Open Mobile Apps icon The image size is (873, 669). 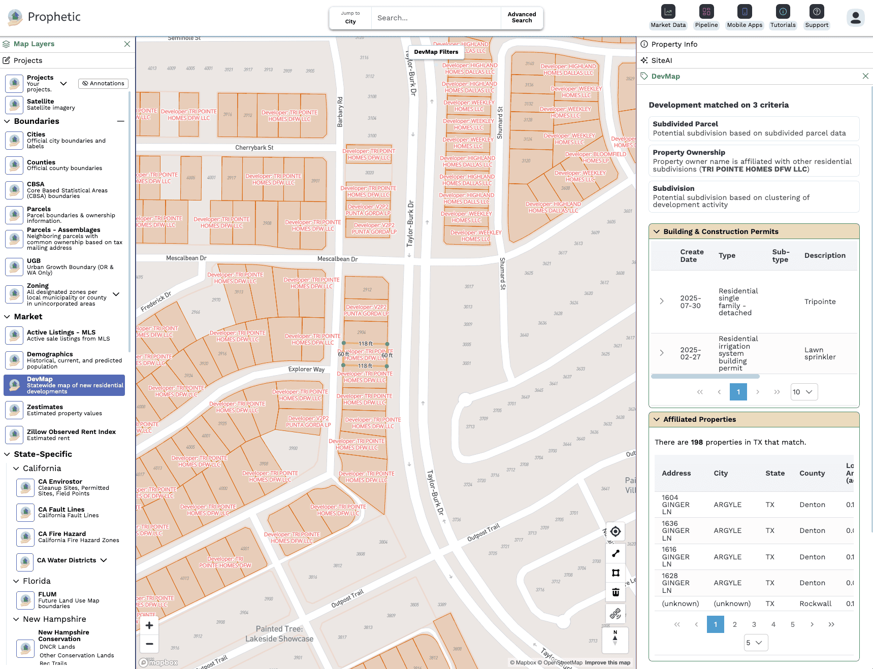point(744,12)
